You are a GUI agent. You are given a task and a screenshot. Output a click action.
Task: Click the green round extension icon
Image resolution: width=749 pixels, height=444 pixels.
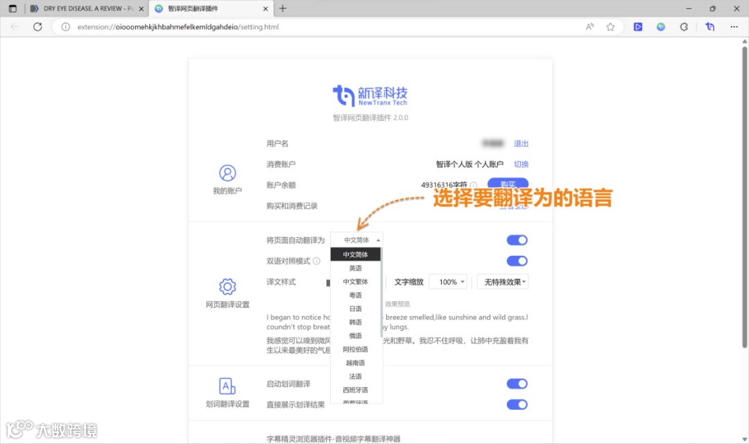[661, 27]
